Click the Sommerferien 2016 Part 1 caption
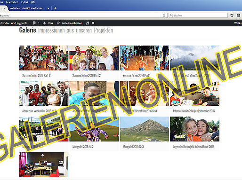This screenshot has width=242, height=180. tap(137, 76)
